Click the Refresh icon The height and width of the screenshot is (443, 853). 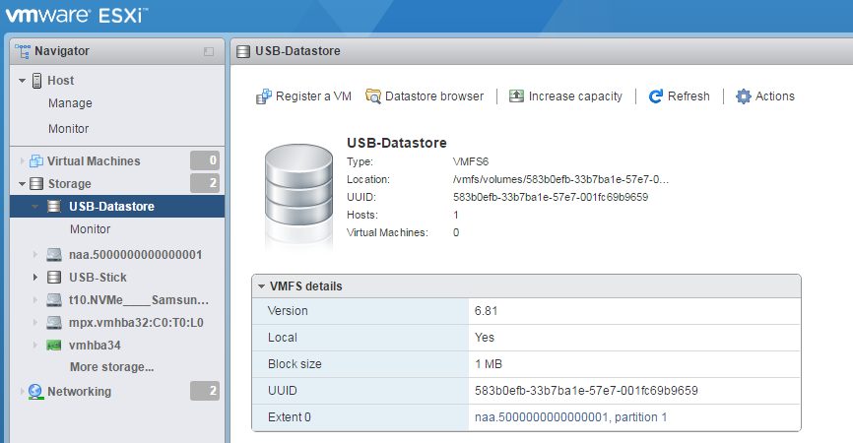[656, 96]
